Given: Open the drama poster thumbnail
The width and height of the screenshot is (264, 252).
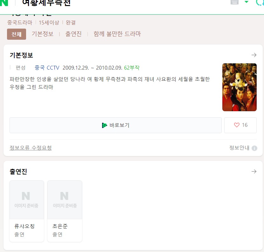Looking at the screenshot, I should [240, 87].
